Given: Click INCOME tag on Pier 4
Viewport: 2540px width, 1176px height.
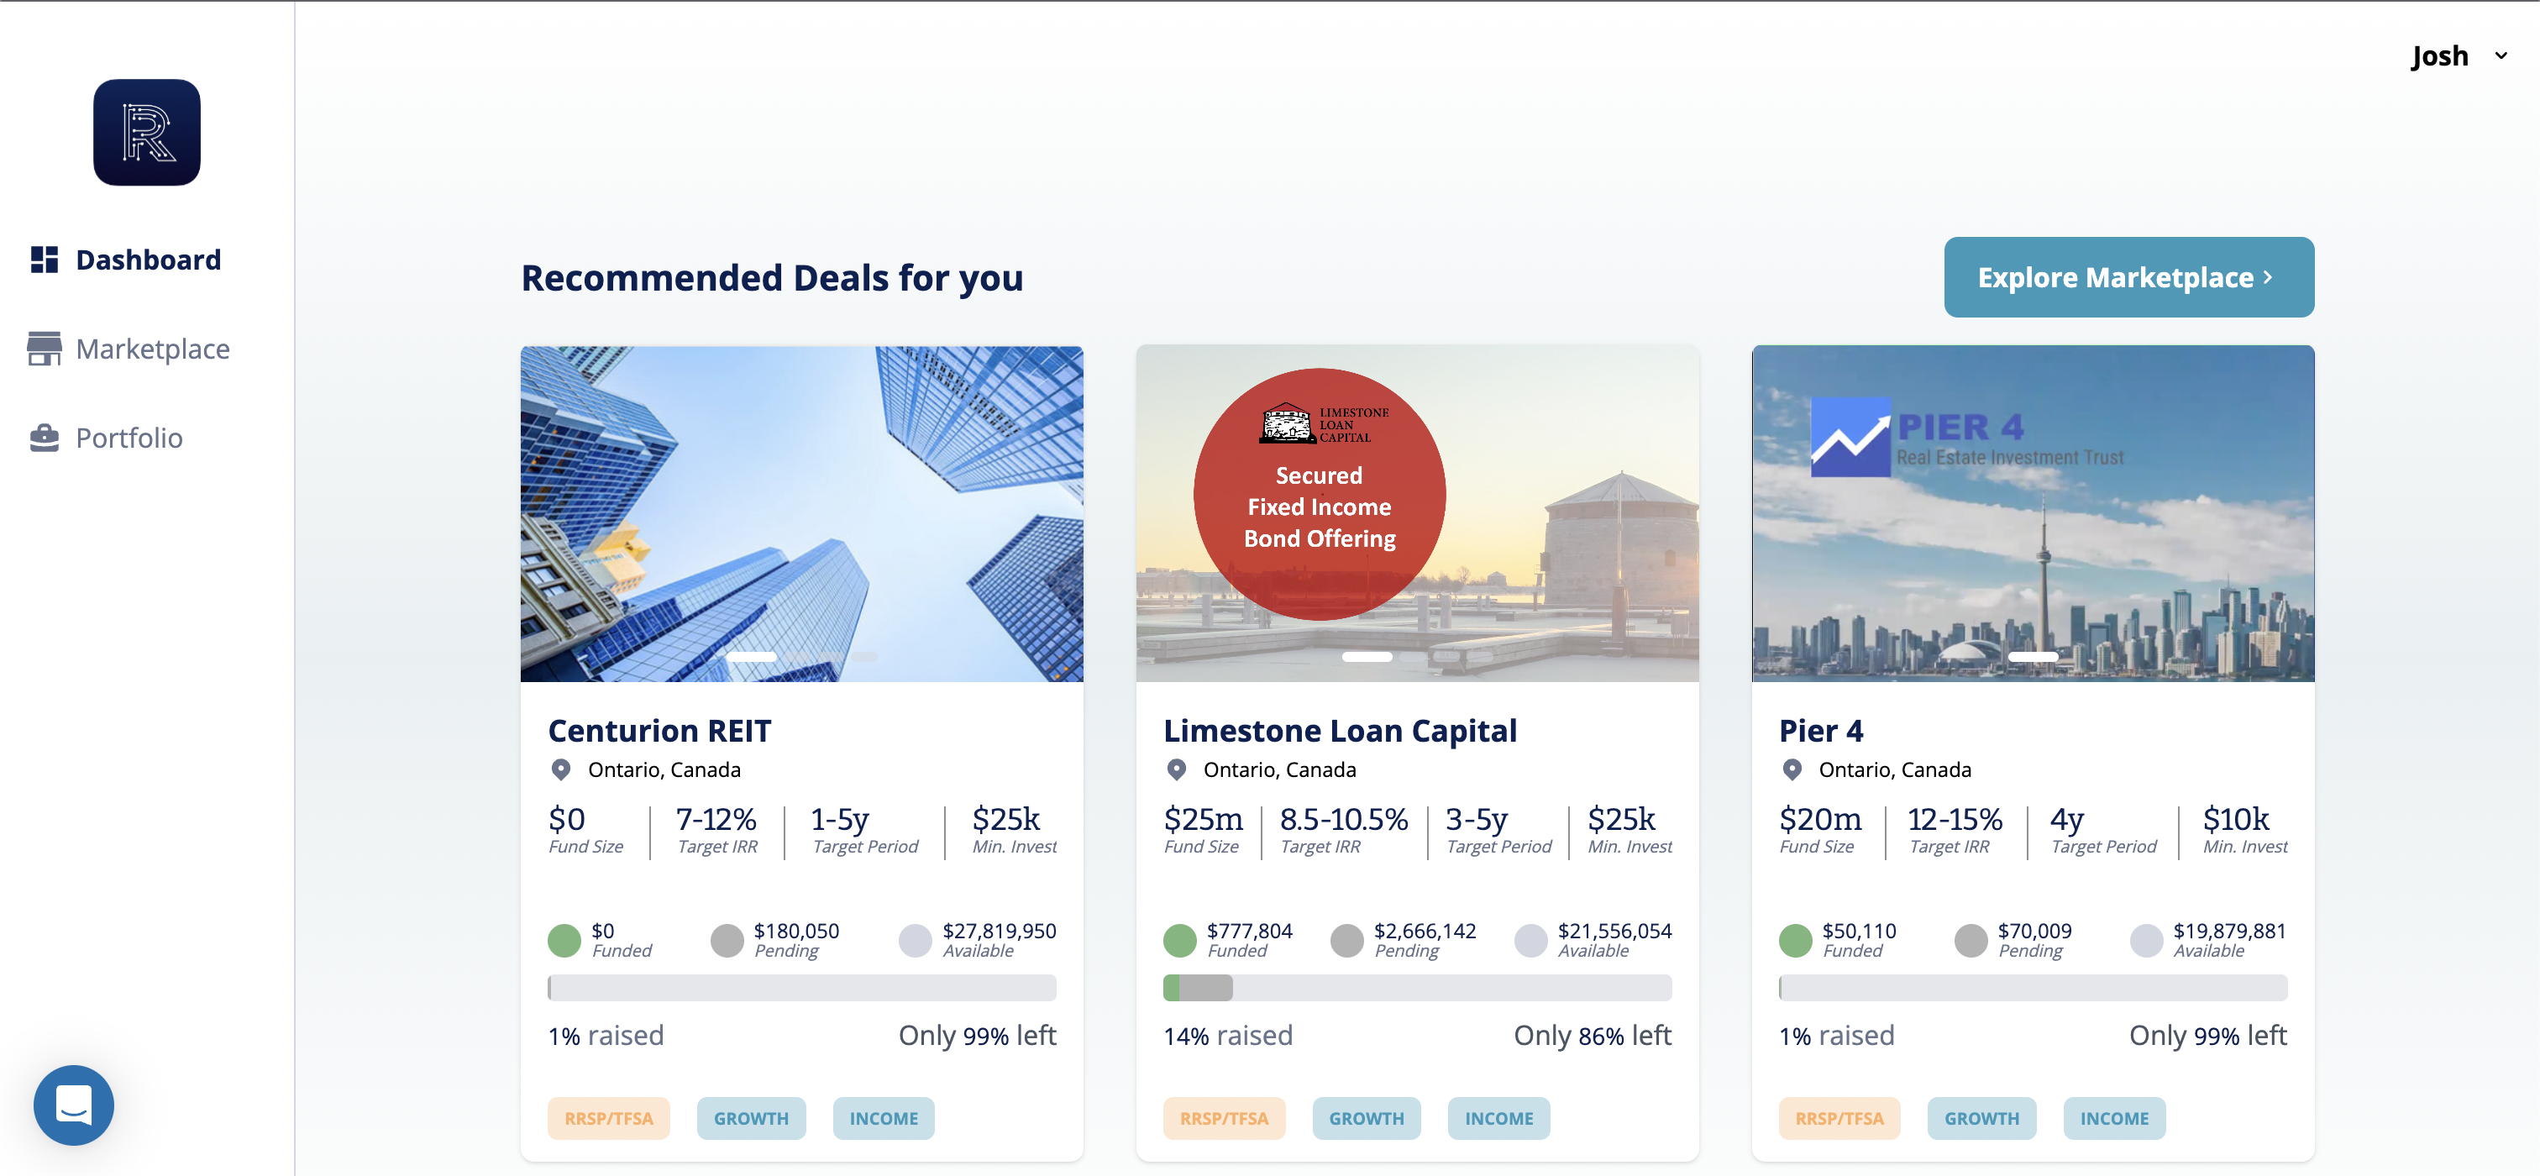Looking at the screenshot, I should coord(2114,1119).
